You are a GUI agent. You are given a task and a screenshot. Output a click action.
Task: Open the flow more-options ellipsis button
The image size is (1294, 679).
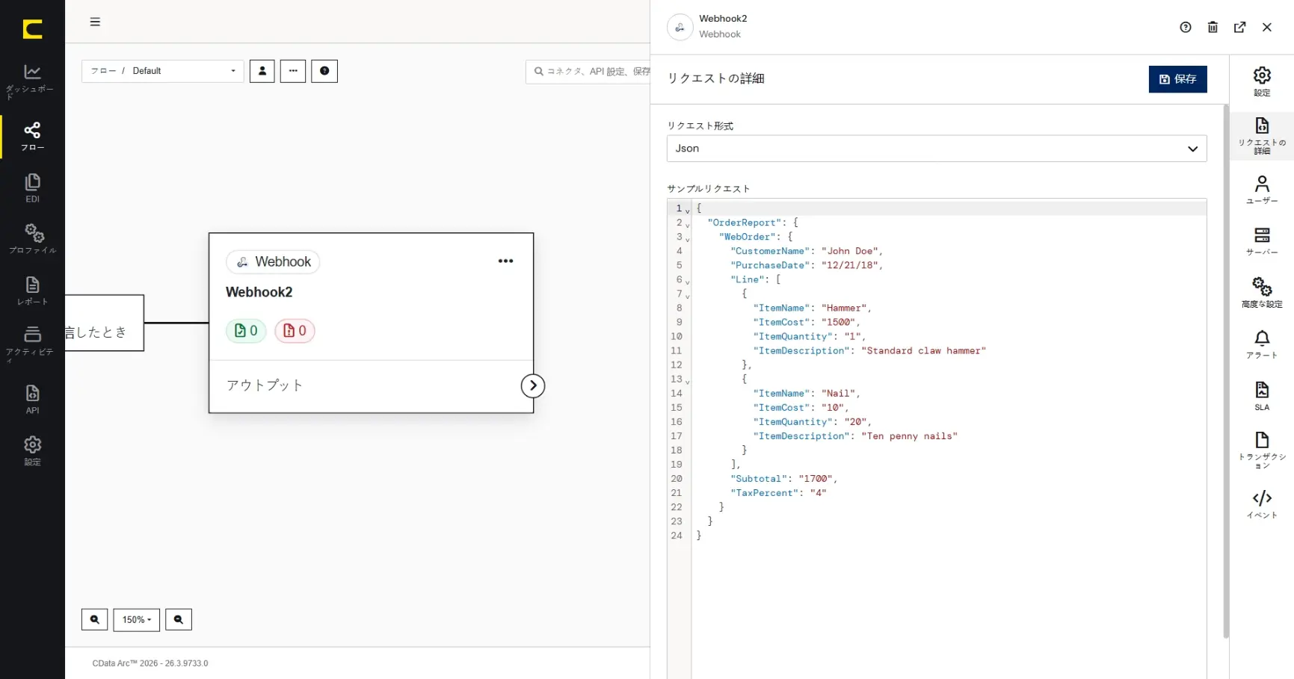pos(293,71)
